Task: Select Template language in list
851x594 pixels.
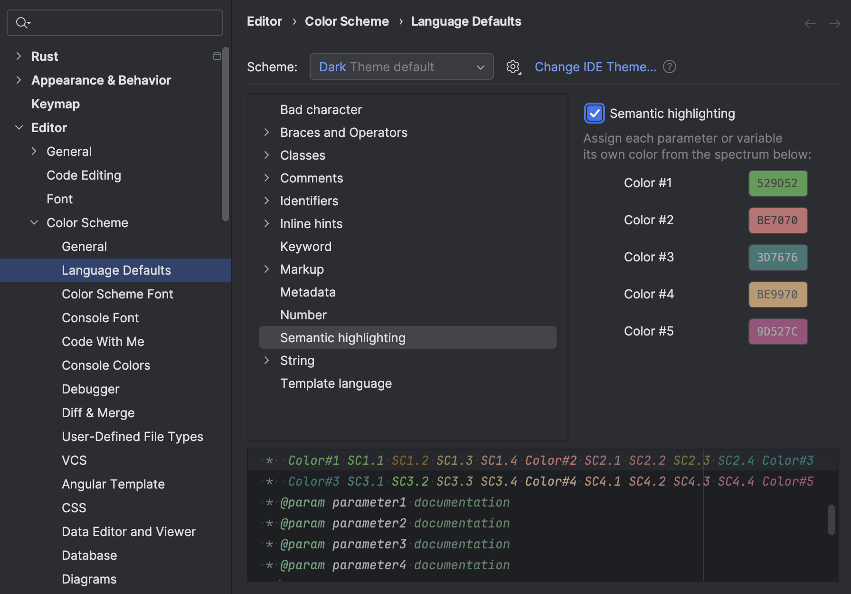Action: click(336, 383)
